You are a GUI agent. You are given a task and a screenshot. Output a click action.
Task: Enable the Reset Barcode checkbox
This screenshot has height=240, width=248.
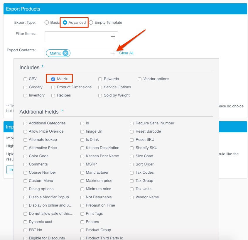(132, 131)
